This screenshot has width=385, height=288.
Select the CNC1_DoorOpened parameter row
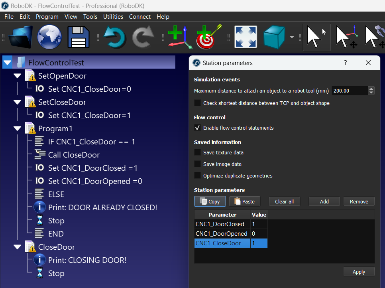coord(222,234)
